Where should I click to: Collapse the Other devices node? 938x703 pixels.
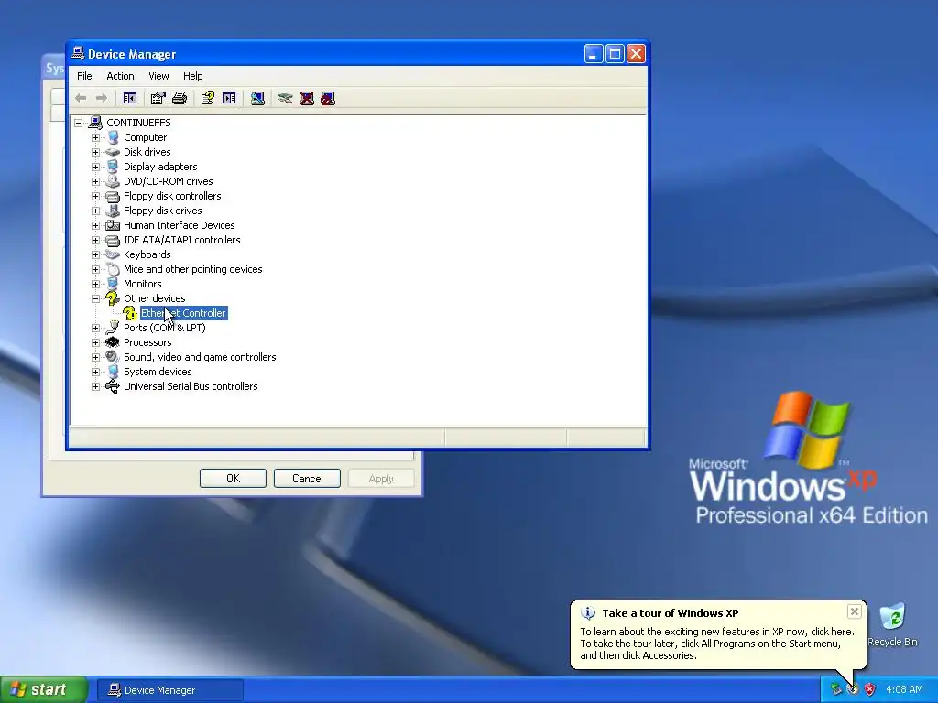95,298
